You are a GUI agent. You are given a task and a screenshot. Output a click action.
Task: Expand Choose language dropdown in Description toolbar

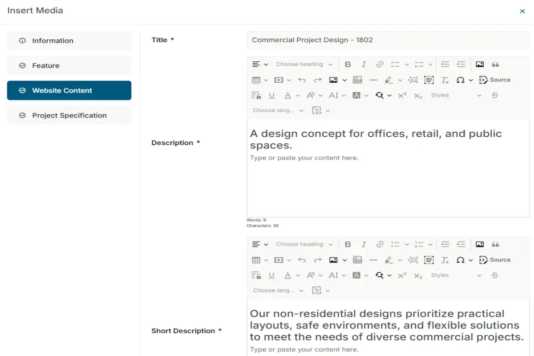(278, 110)
